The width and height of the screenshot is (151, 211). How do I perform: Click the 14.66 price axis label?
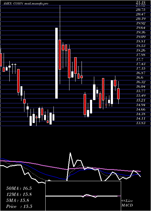click(141, 109)
